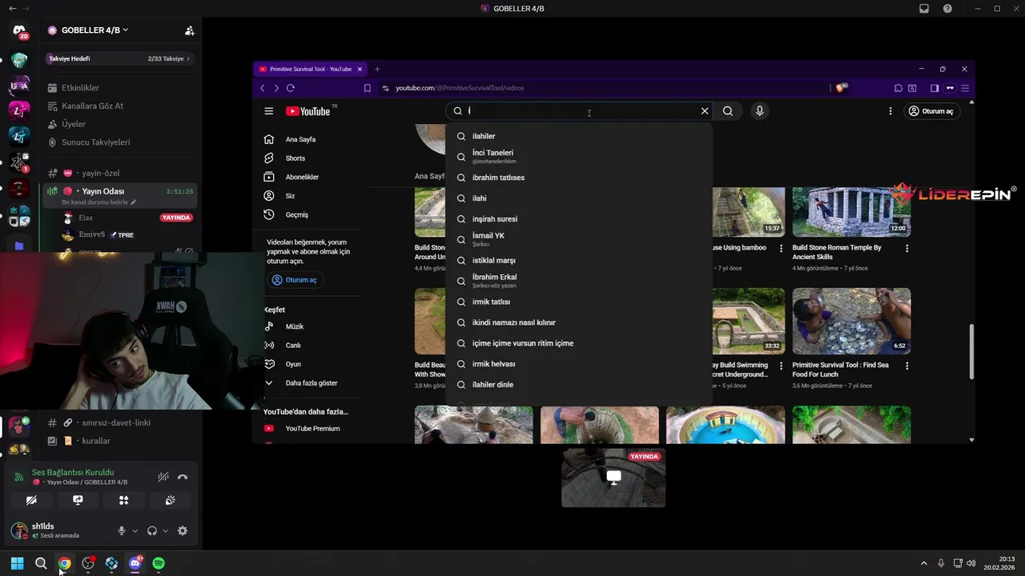Open Discord activities launcher icon
The image size is (1025, 576).
click(x=124, y=500)
